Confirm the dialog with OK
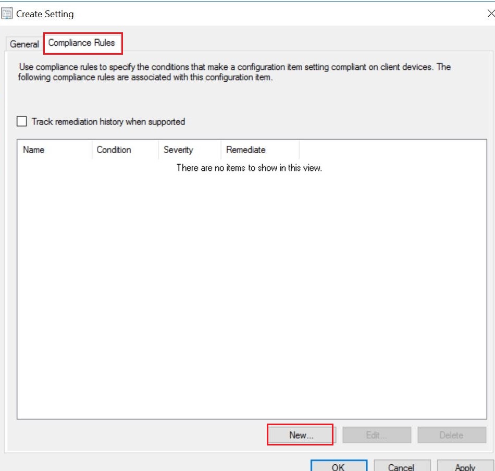 point(339,466)
